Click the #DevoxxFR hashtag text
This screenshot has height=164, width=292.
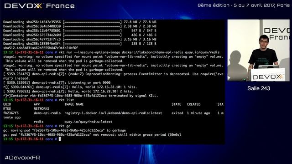[22, 158]
